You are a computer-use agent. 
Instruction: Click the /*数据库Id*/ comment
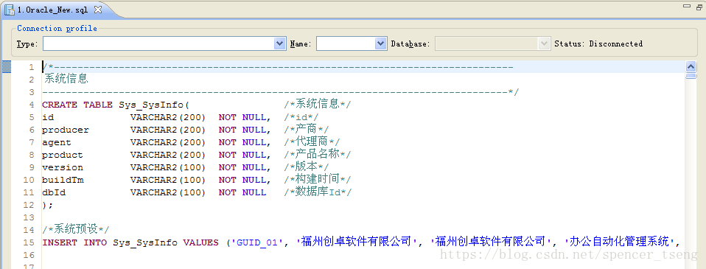318,192
